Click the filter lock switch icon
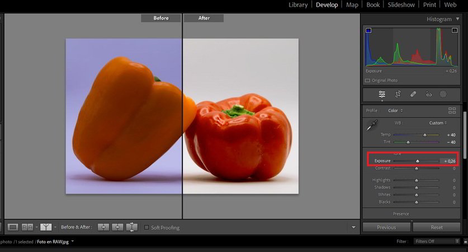Image resolution: width=468 pixels, height=252 pixels. click(465, 241)
